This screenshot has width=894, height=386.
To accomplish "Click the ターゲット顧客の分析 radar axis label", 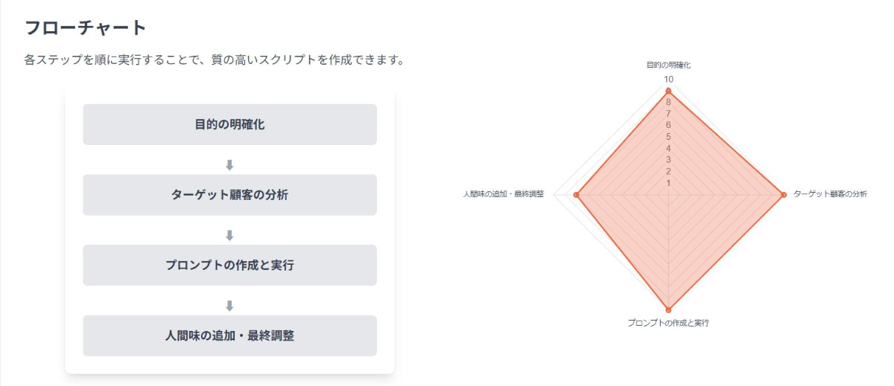I will click(830, 194).
